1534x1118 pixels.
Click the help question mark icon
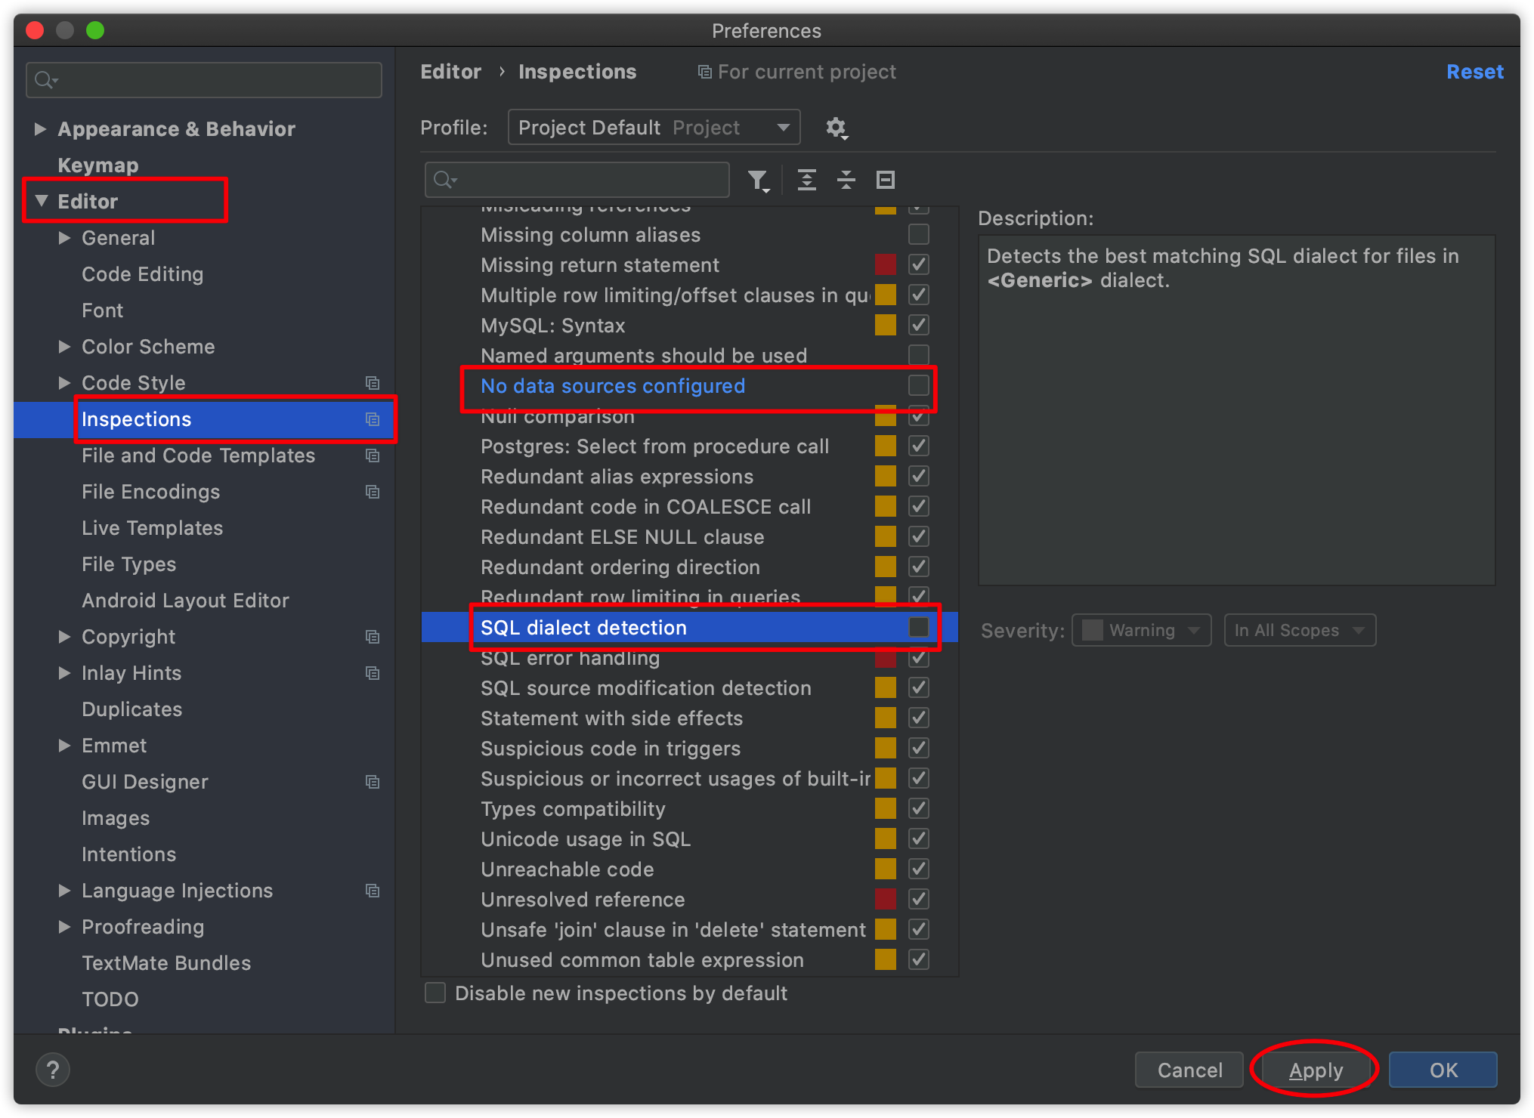tap(53, 1070)
